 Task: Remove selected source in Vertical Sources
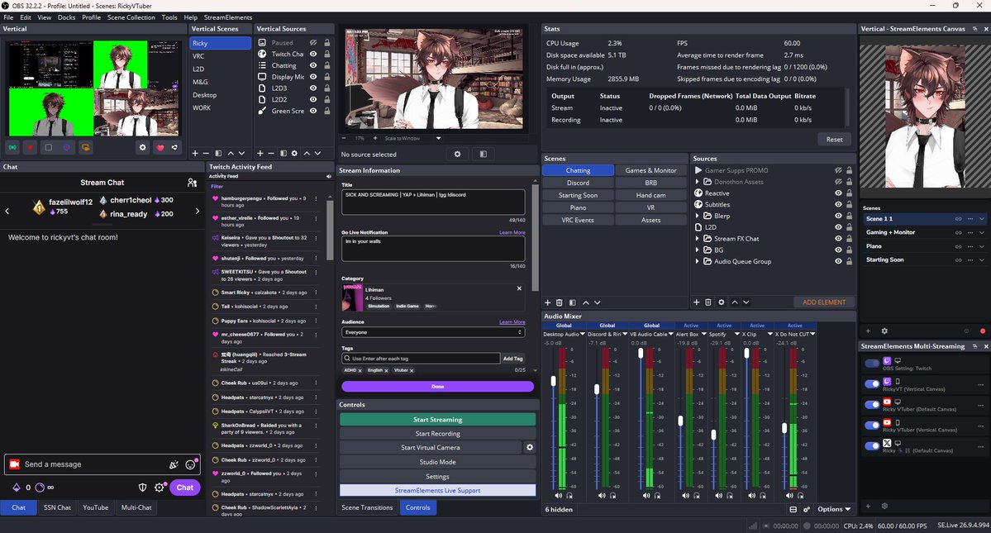(271, 154)
